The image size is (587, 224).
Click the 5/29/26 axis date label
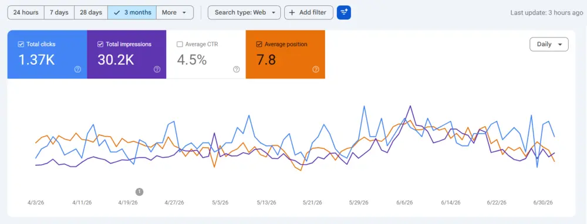tap(359, 202)
